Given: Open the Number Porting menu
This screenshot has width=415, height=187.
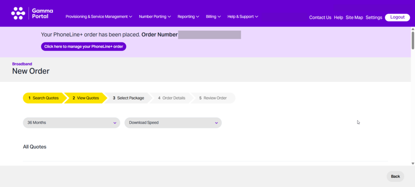Looking at the screenshot, I should pos(155,17).
